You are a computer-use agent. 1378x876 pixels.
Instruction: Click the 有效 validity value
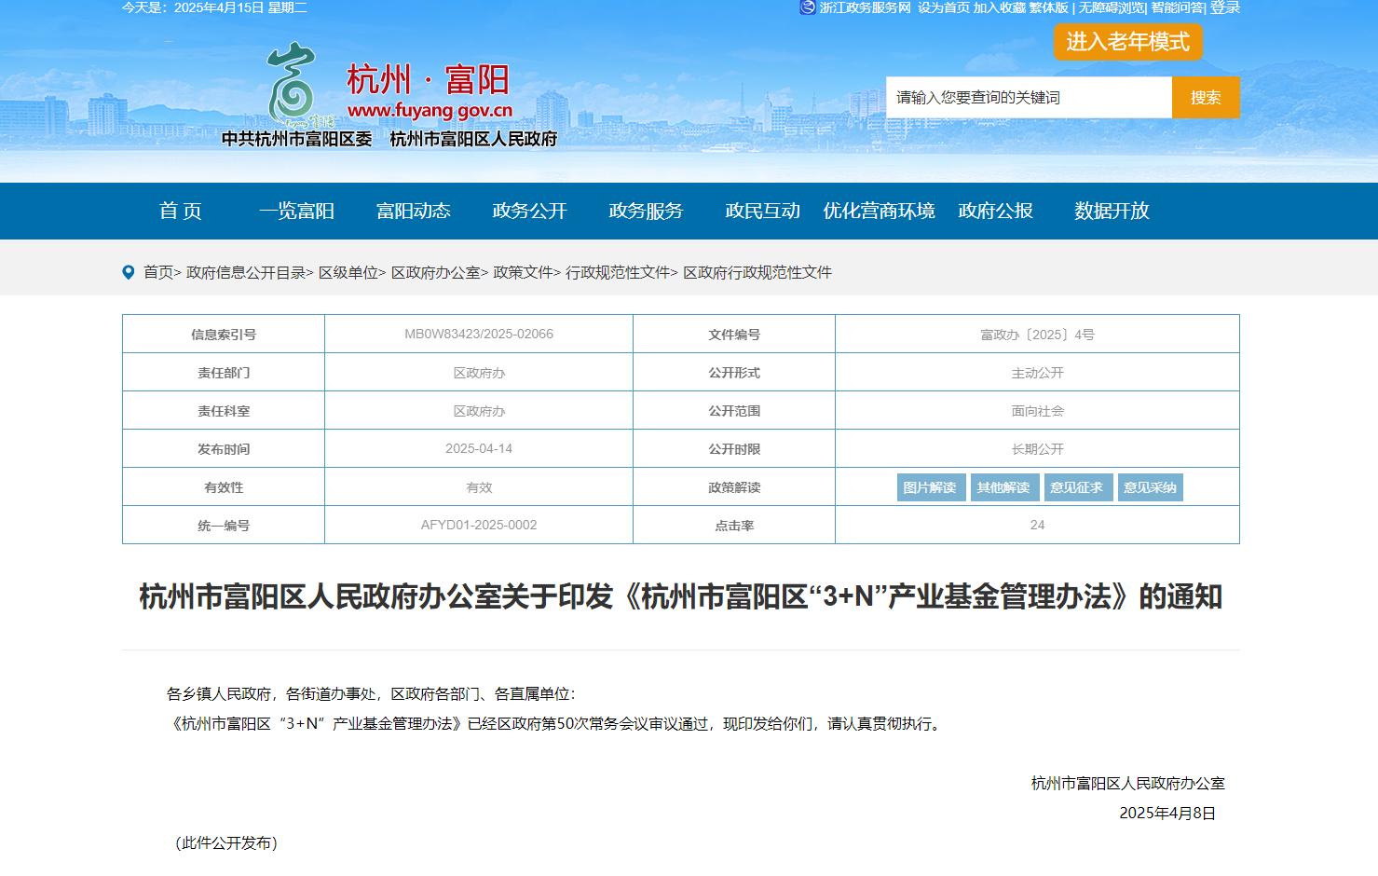[x=479, y=487]
